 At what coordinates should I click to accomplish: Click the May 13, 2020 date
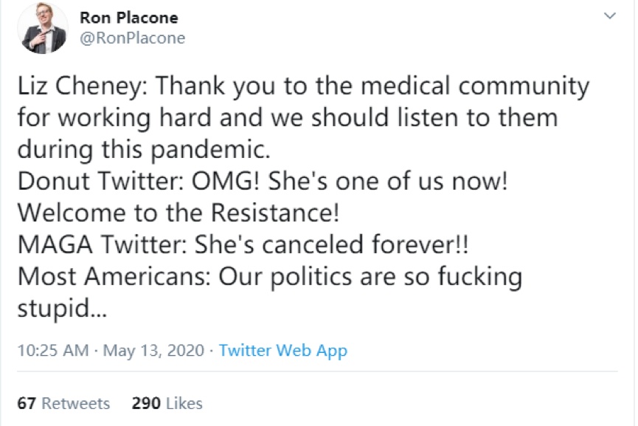(153, 350)
